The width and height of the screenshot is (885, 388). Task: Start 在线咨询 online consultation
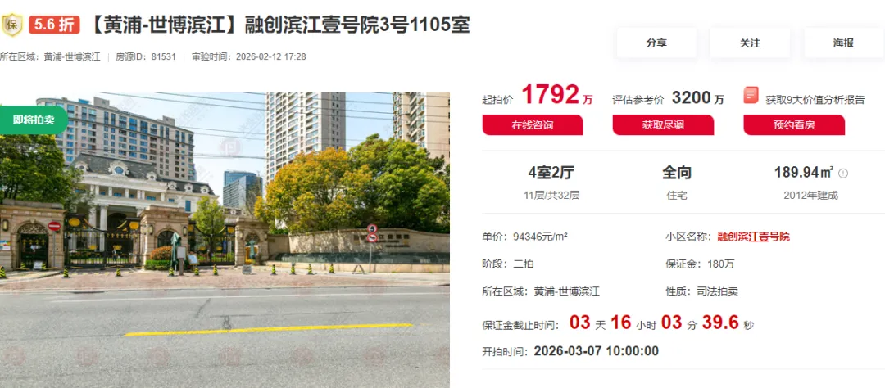pyautogui.click(x=533, y=125)
